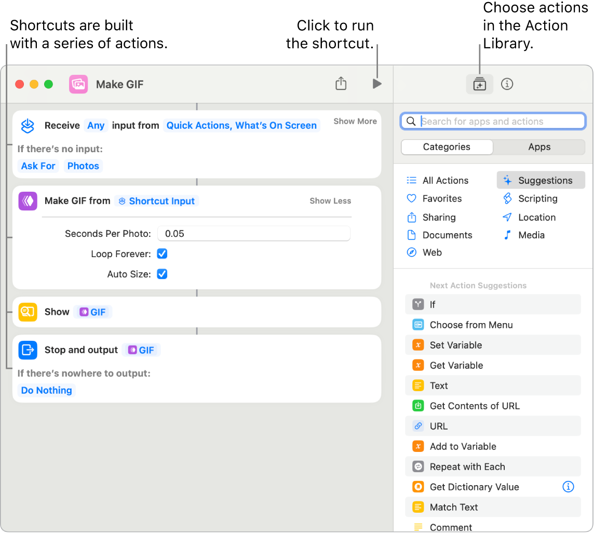The height and width of the screenshot is (534, 594).
Task: Expand the Receive action with Show More
Action: (355, 121)
